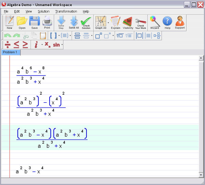The width and height of the screenshot is (205, 185).
Task: Switch to the Problem 1 tab
Action: [10, 52]
